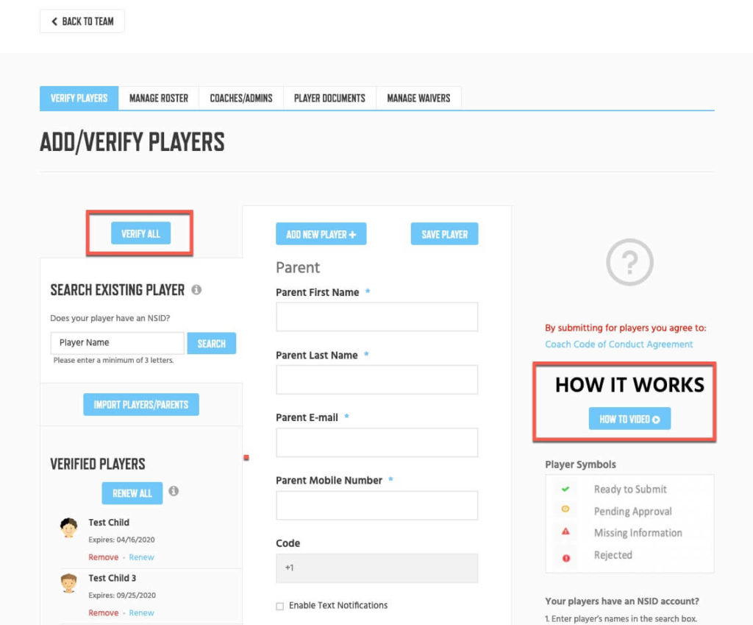Click the 'Missing Information' legend text

tap(638, 533)
